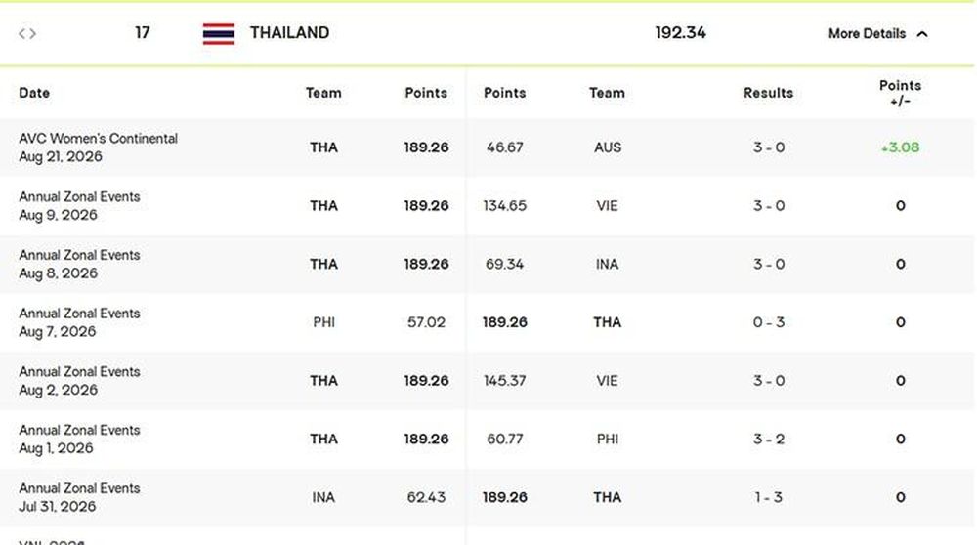Screen dimensions: 977x545
Task: Click the green +3.08 points change
Action: click(900, 147)
